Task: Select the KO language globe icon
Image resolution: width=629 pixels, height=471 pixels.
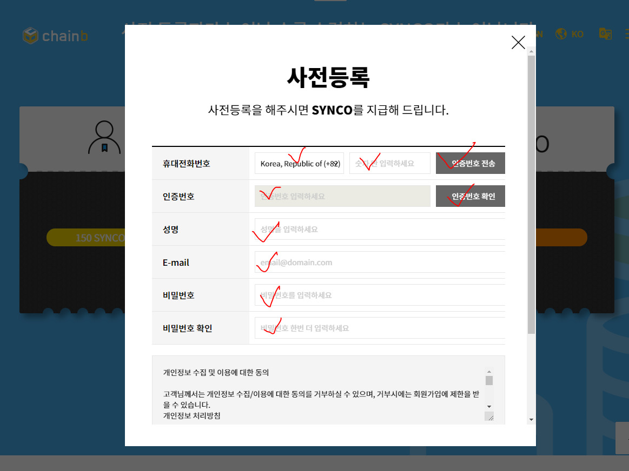Action: pyautogui.click(x=561, y=34)
